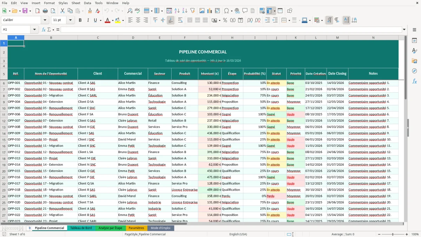This screenshot has width=421, height=237.
Task: Click Export as PDF icon
Action: click(37, 11)
